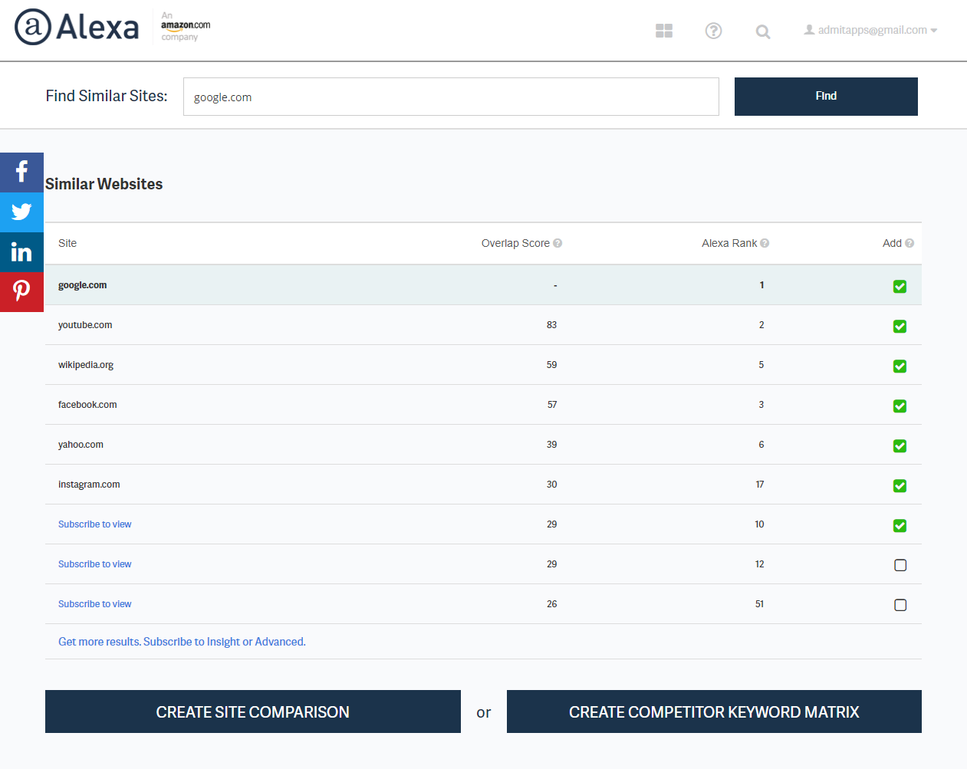Uncheck the wikipedia.org checkbox
Image resolution: width=967 pixels, height=769 pixels.
(x=900, y=366)
